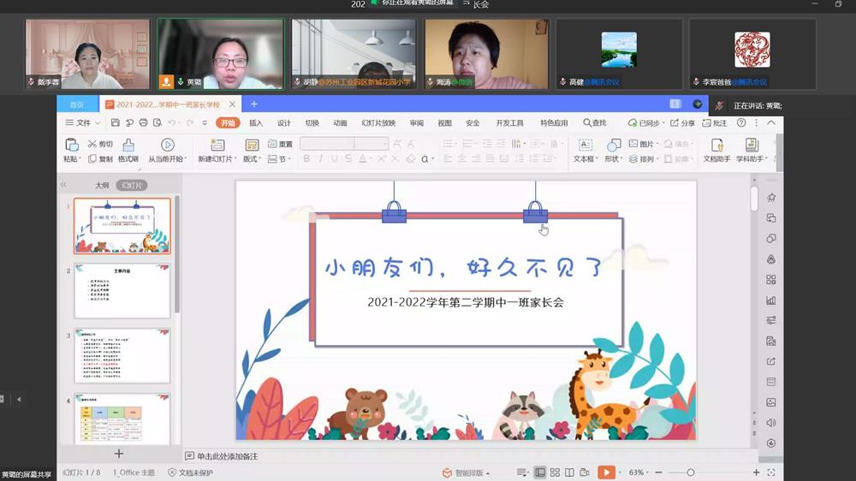Open the Review (审阅) ribbon tab
Viewport: 856px width, 481px height.
tap(417, 123)
